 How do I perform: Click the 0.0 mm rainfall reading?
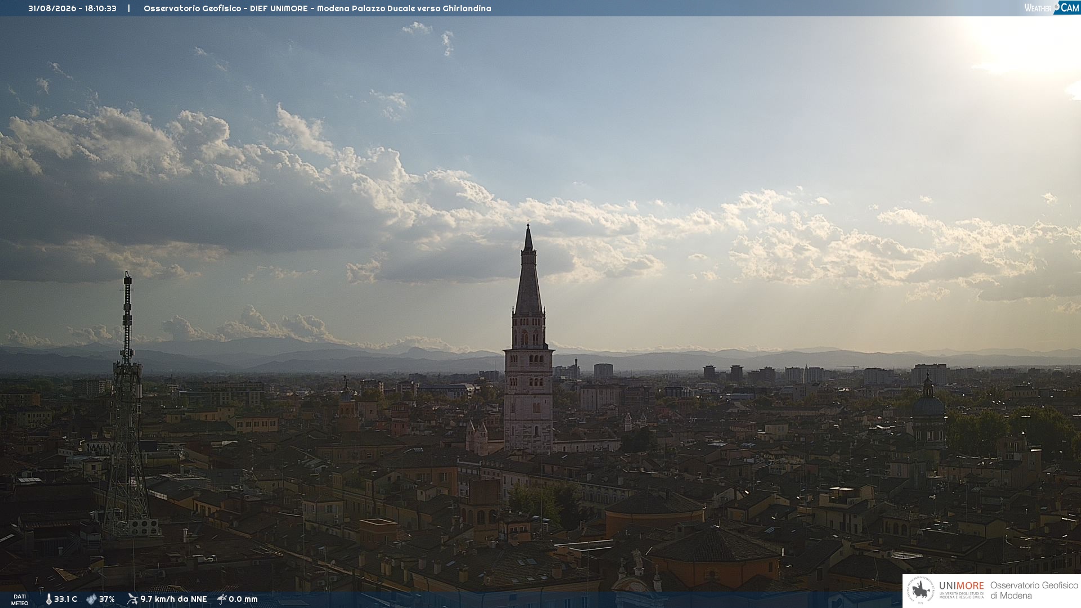coord(243,599)
